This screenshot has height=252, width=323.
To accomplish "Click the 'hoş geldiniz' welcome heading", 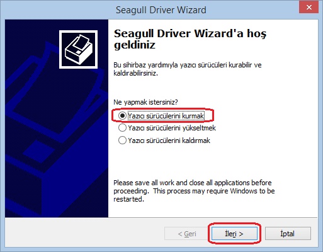I will [190, 39].
